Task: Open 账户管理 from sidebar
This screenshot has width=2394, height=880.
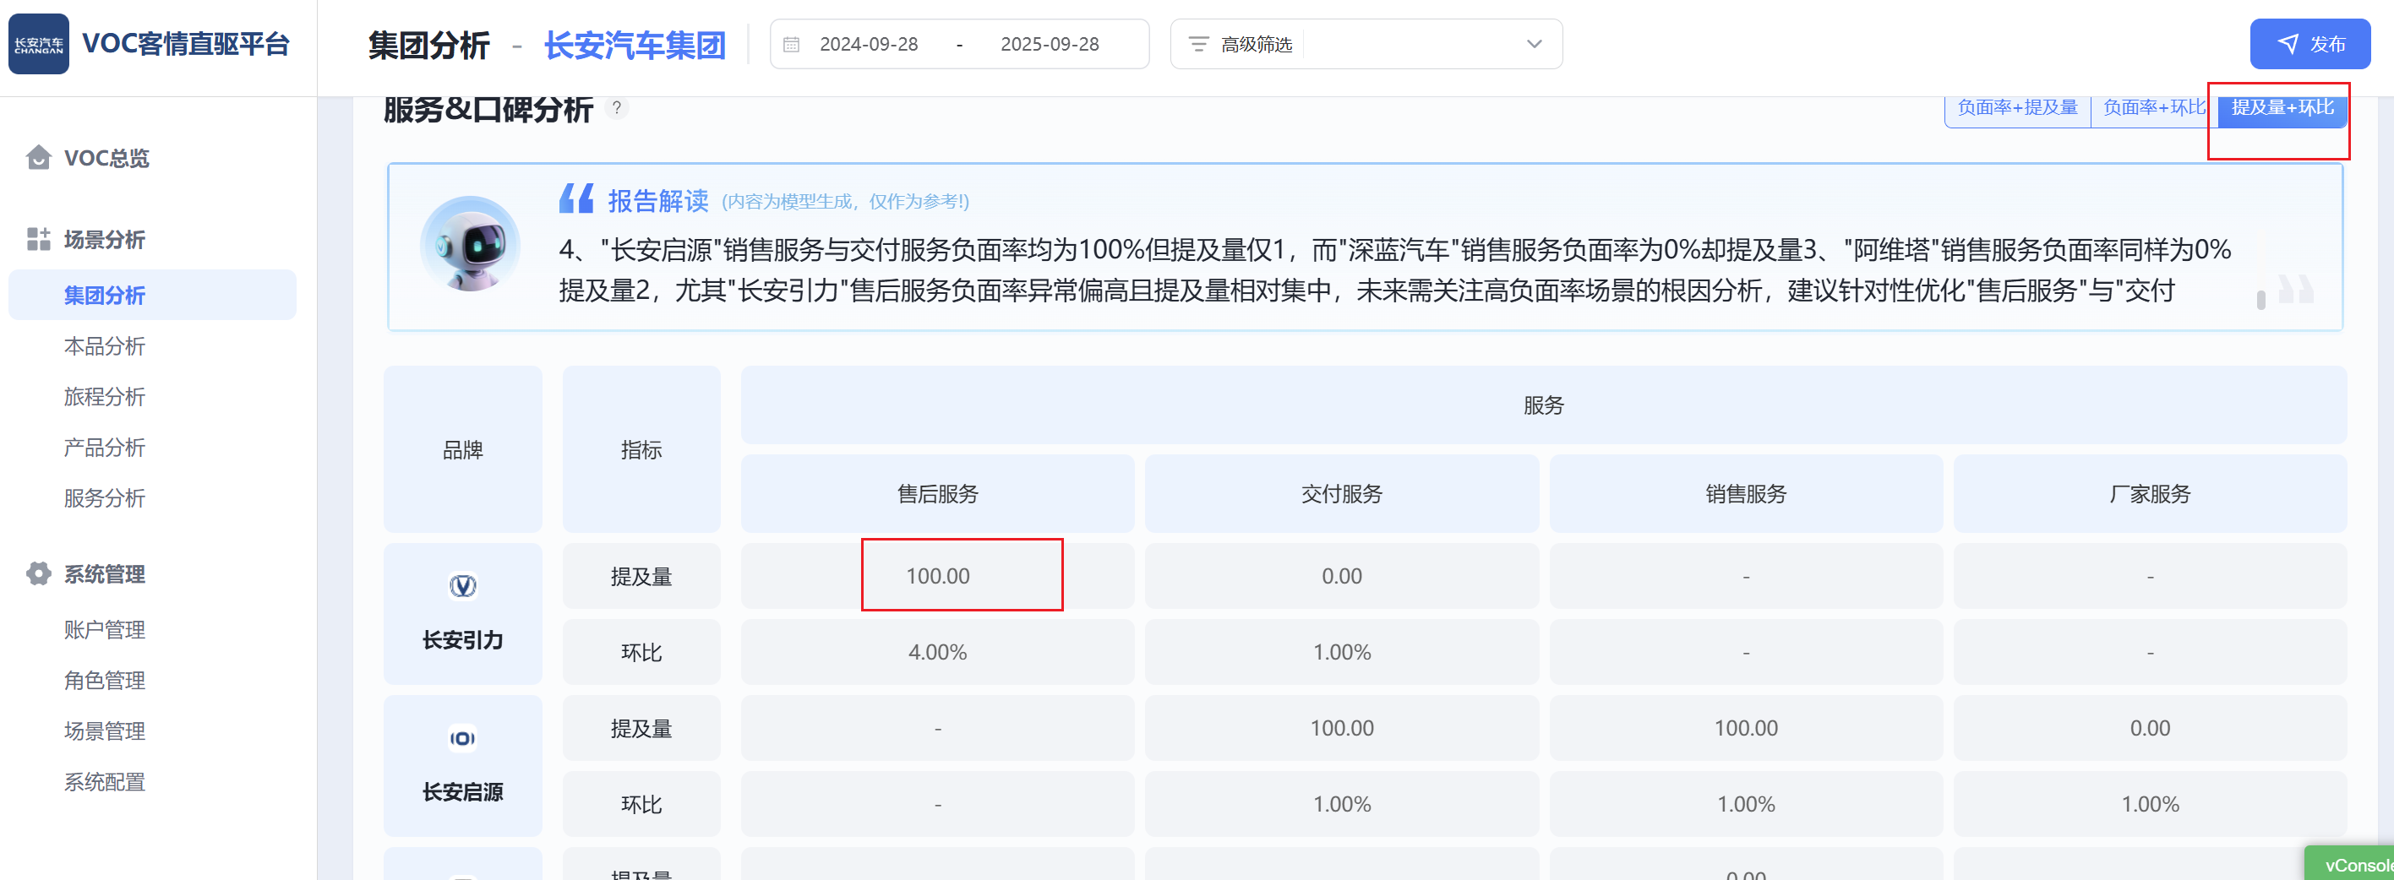Action: [104, 630]
